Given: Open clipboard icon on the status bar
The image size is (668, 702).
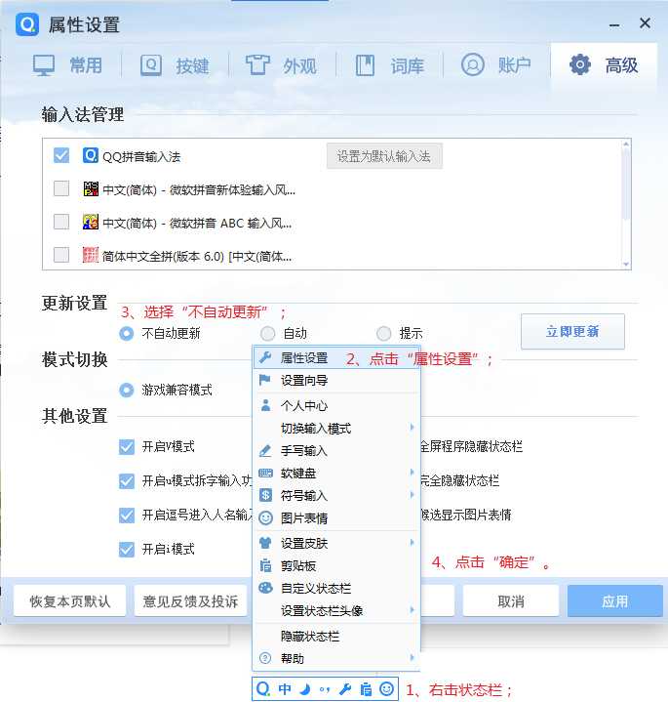Looking at the screenshot, I should [366, 689].
